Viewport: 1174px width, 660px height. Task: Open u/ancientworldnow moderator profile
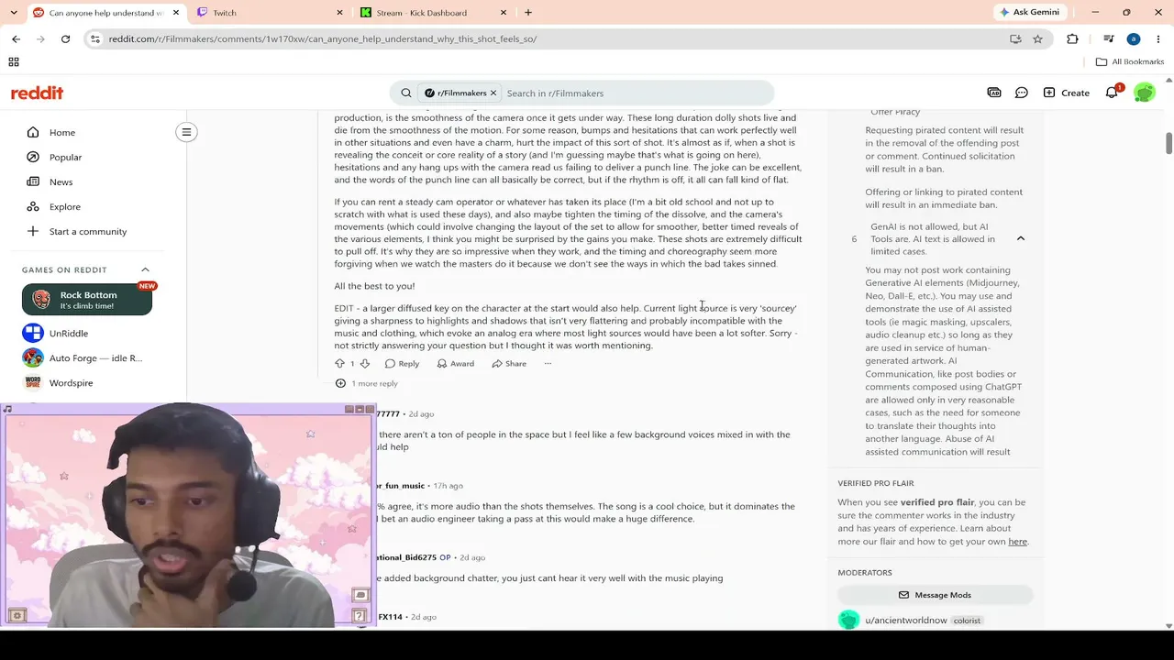coord(906,621)
